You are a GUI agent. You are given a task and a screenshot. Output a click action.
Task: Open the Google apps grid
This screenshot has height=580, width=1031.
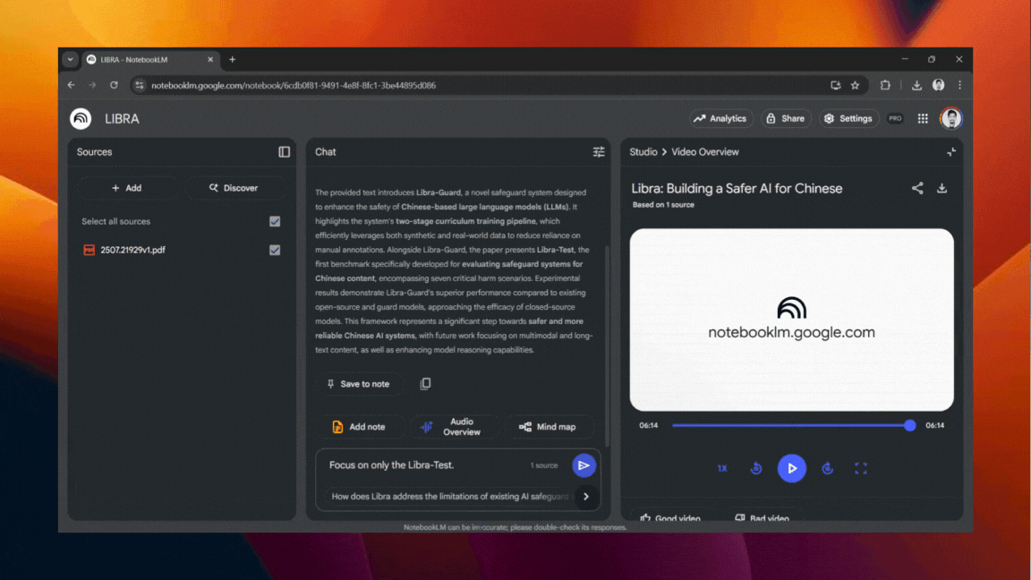(x=923, y=118)
